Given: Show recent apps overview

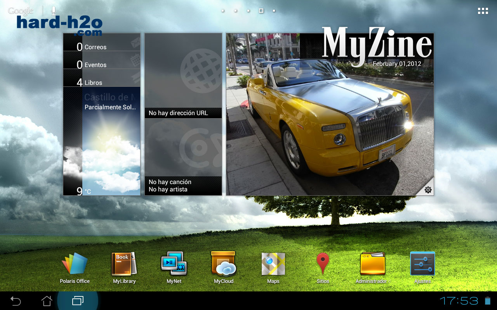Looking at the screenshot, I should pos(78,301).
